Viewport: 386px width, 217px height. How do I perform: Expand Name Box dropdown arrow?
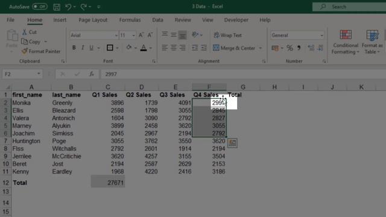coord(39,74)
